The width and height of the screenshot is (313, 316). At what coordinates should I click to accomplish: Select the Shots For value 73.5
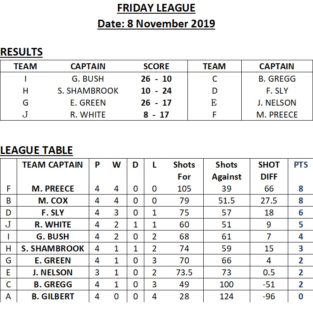click(184, 272)
